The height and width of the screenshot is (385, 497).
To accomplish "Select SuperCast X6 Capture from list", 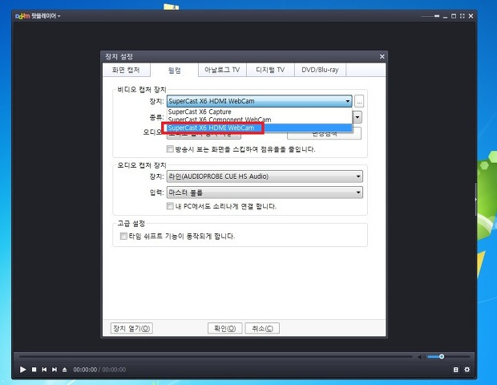I will pos(259,111).
